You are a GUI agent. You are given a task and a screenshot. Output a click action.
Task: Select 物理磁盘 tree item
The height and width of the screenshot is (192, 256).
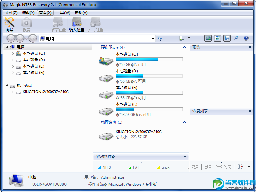click(x=24, y=86)
